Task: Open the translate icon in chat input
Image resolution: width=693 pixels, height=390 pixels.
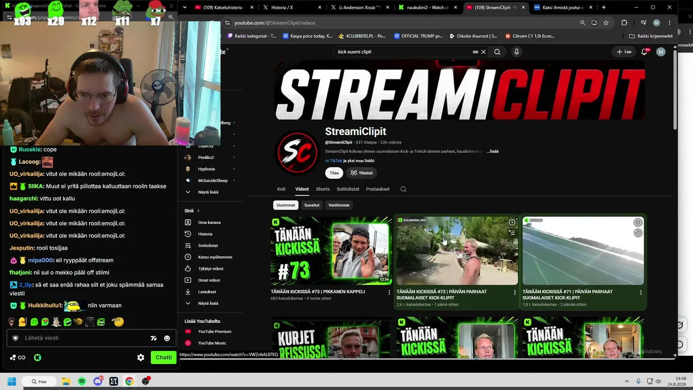Action: pos(154,338)
